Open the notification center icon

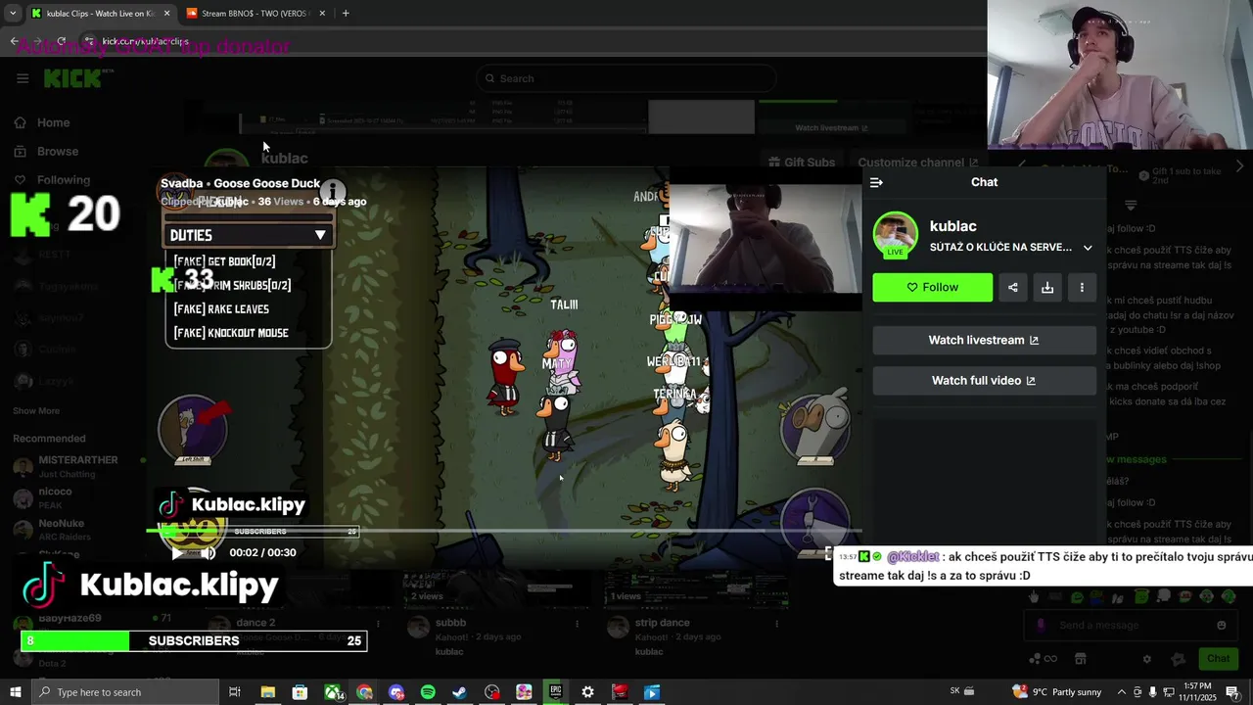pos(1232,692)
